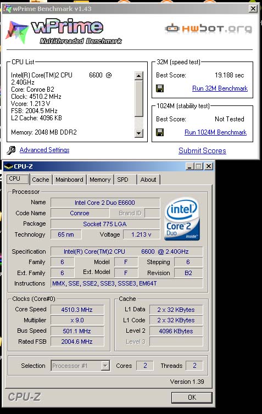Image resolution: width=262 pixels, height=414 pixels.
Task: Click the Bus Speed value 501.1 MHz
Action: tap(77, 331)
